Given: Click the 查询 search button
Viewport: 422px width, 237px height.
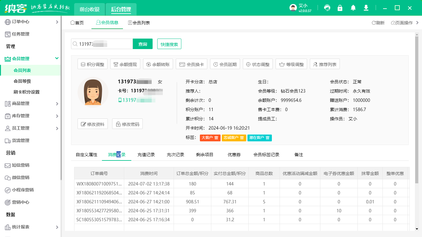Looking at the screenshot, I should coord(143,44).
